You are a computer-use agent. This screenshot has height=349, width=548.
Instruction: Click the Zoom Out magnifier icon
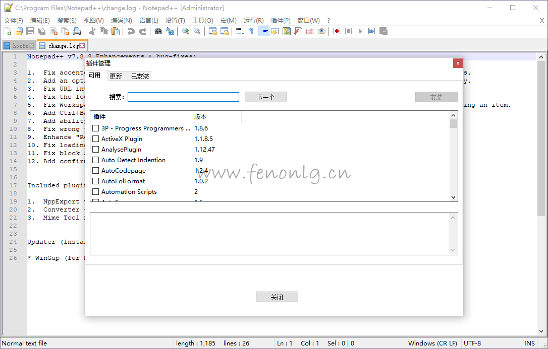[197, 31]
